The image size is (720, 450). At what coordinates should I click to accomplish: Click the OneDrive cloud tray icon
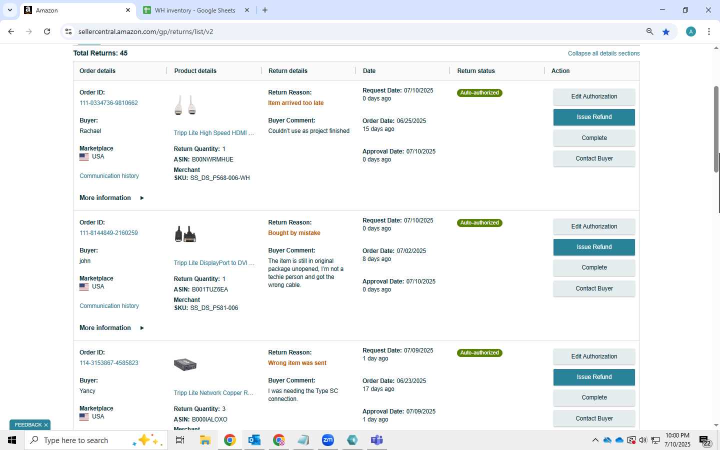pos(619,440)
